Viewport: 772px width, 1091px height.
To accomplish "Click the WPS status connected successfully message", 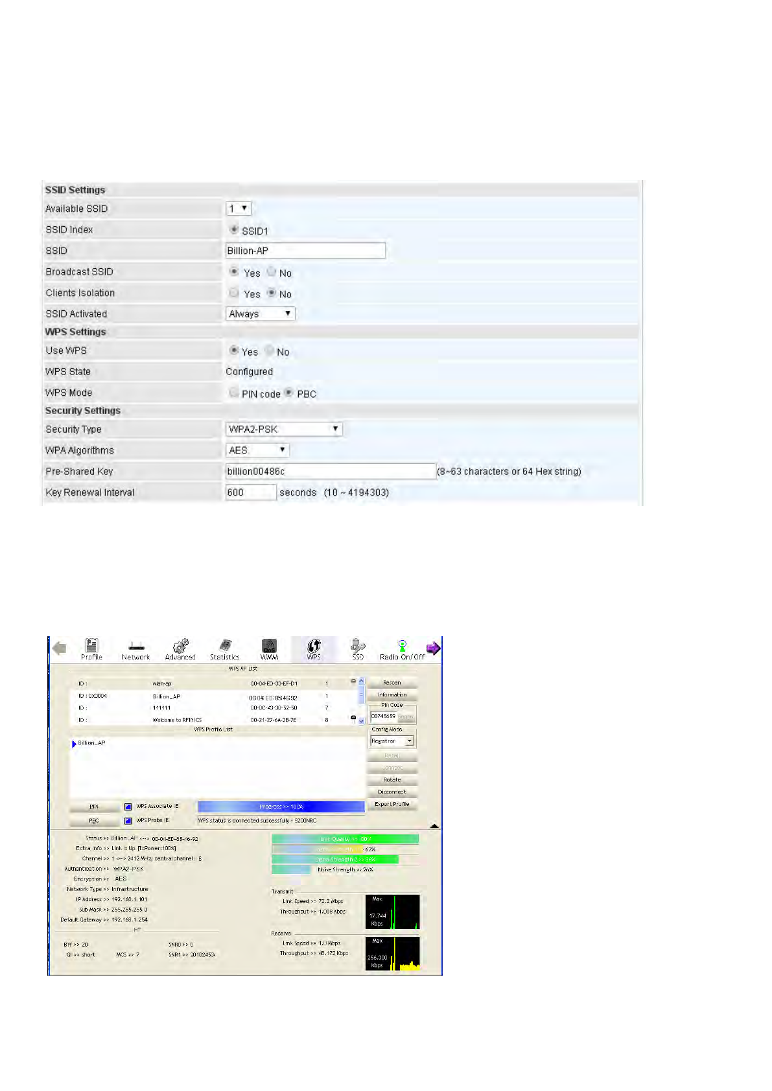I will [257, 821].
